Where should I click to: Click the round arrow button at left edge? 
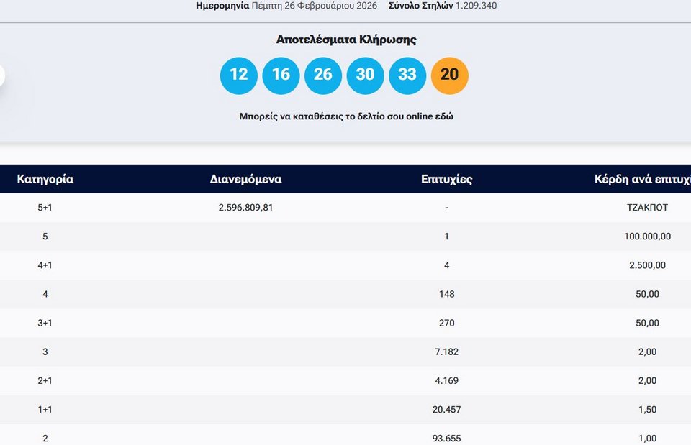click(2, 75)
